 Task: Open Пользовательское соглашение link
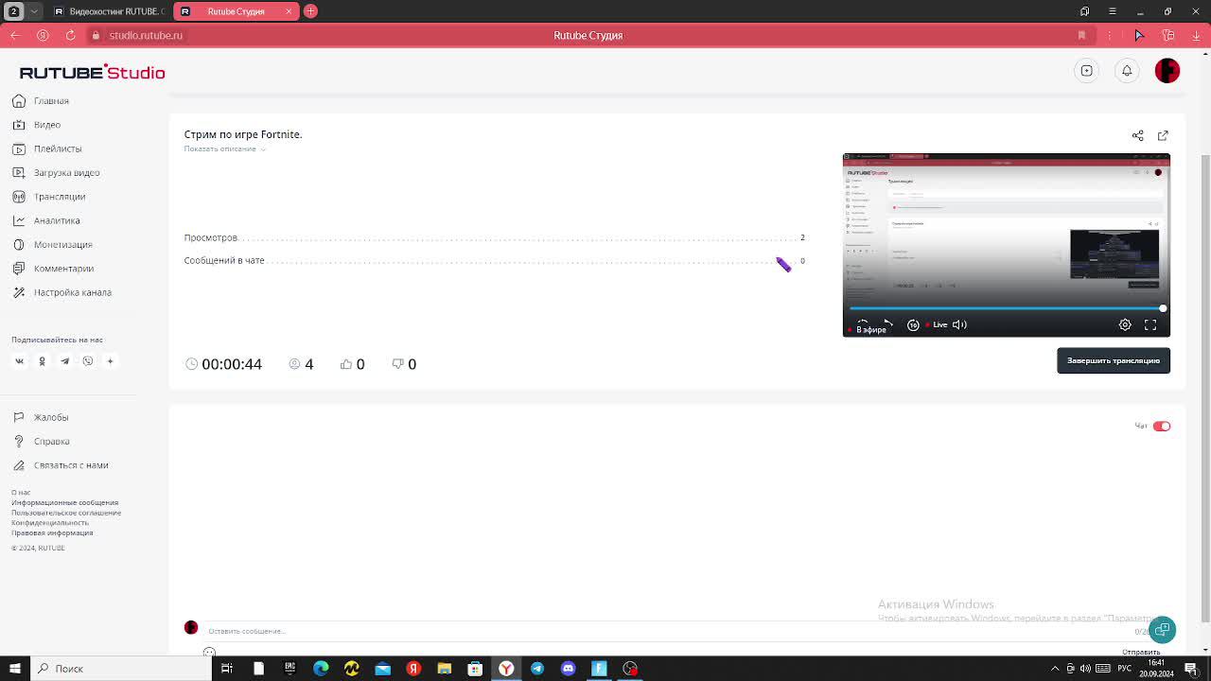66,513
